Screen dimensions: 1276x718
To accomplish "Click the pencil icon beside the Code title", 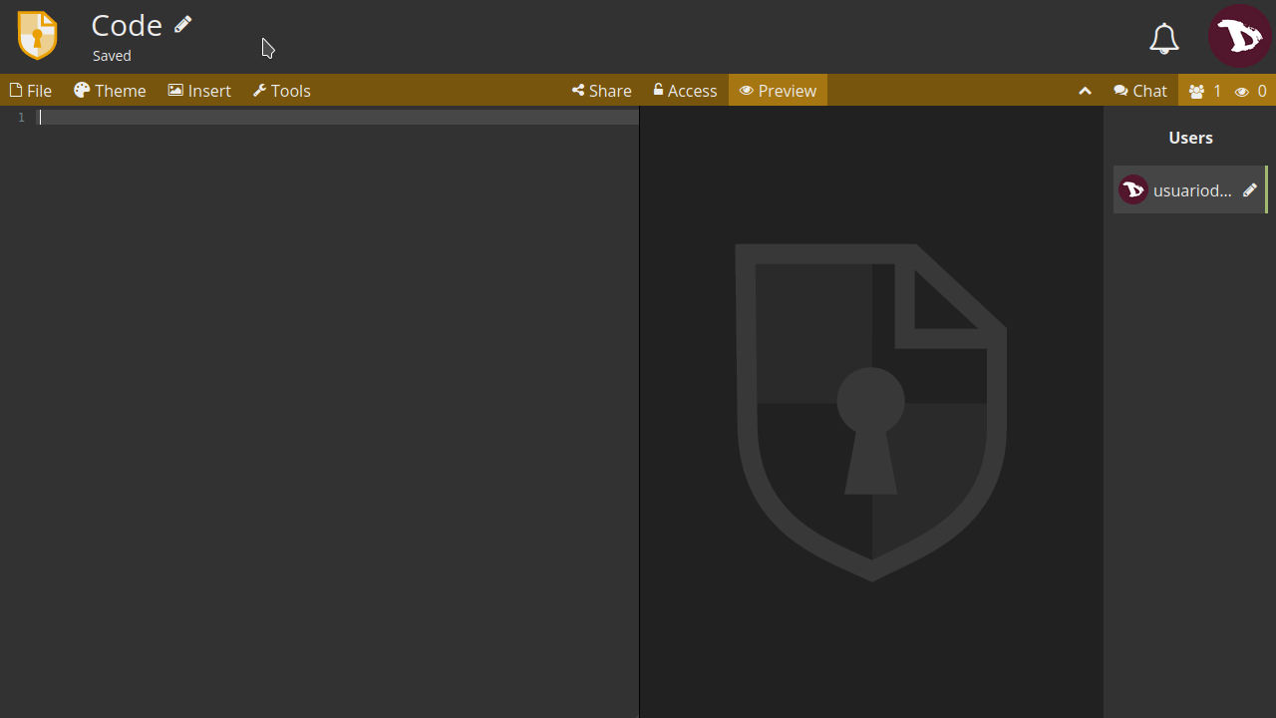I will click(x=182, y=25).
